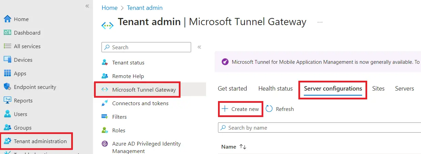Click the Home breadcrumb link
Image resolution: width=421 pixels, height=154 pixels.
109,7
